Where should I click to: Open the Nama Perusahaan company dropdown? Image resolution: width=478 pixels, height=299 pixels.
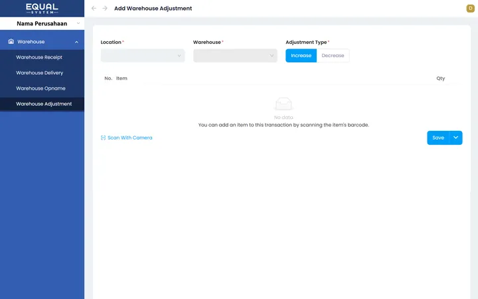pos(42,23)
